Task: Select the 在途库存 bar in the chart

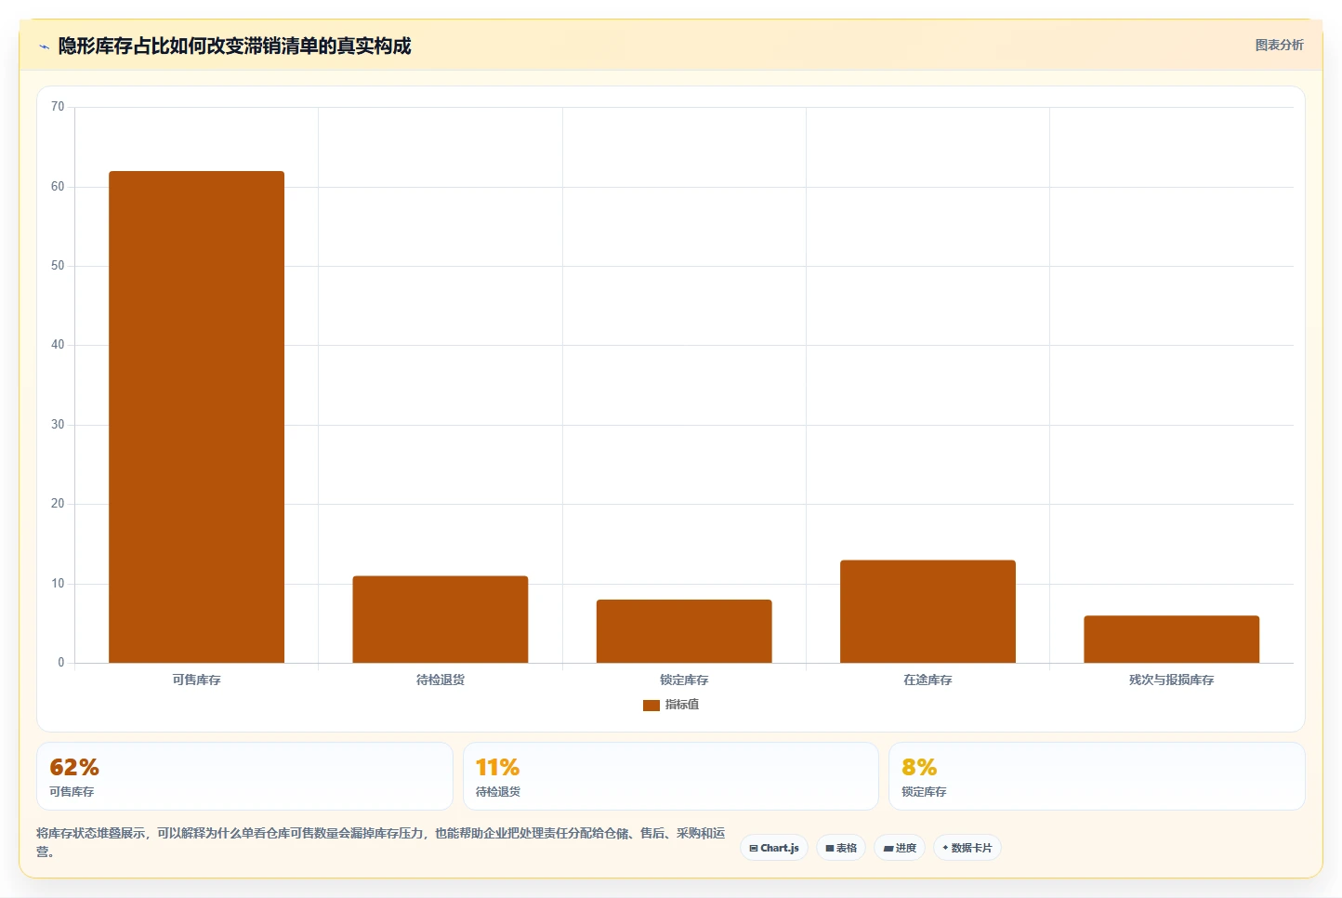Action: pos(928,612)
